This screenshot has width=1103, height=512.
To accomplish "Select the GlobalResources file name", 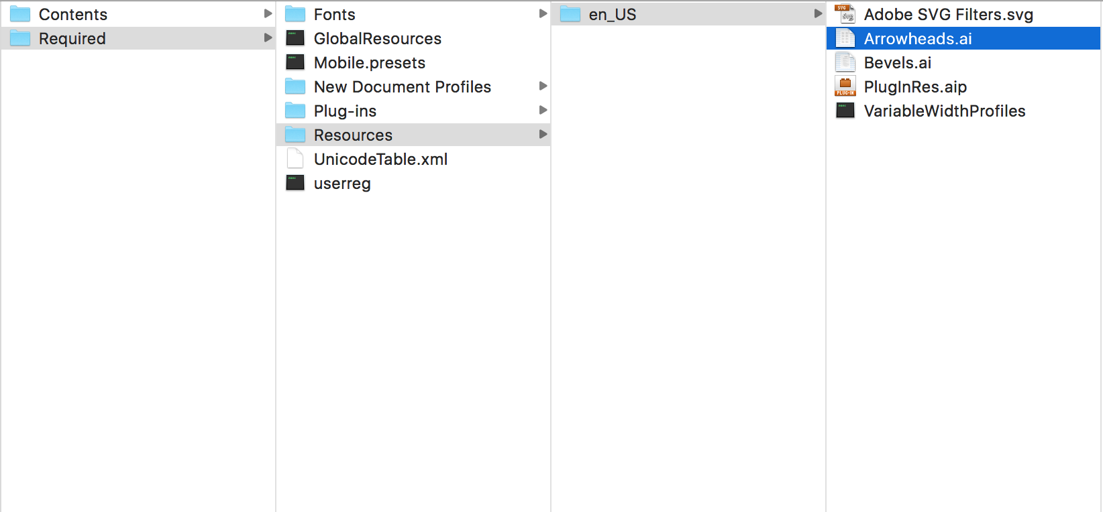I will point(378,39).
